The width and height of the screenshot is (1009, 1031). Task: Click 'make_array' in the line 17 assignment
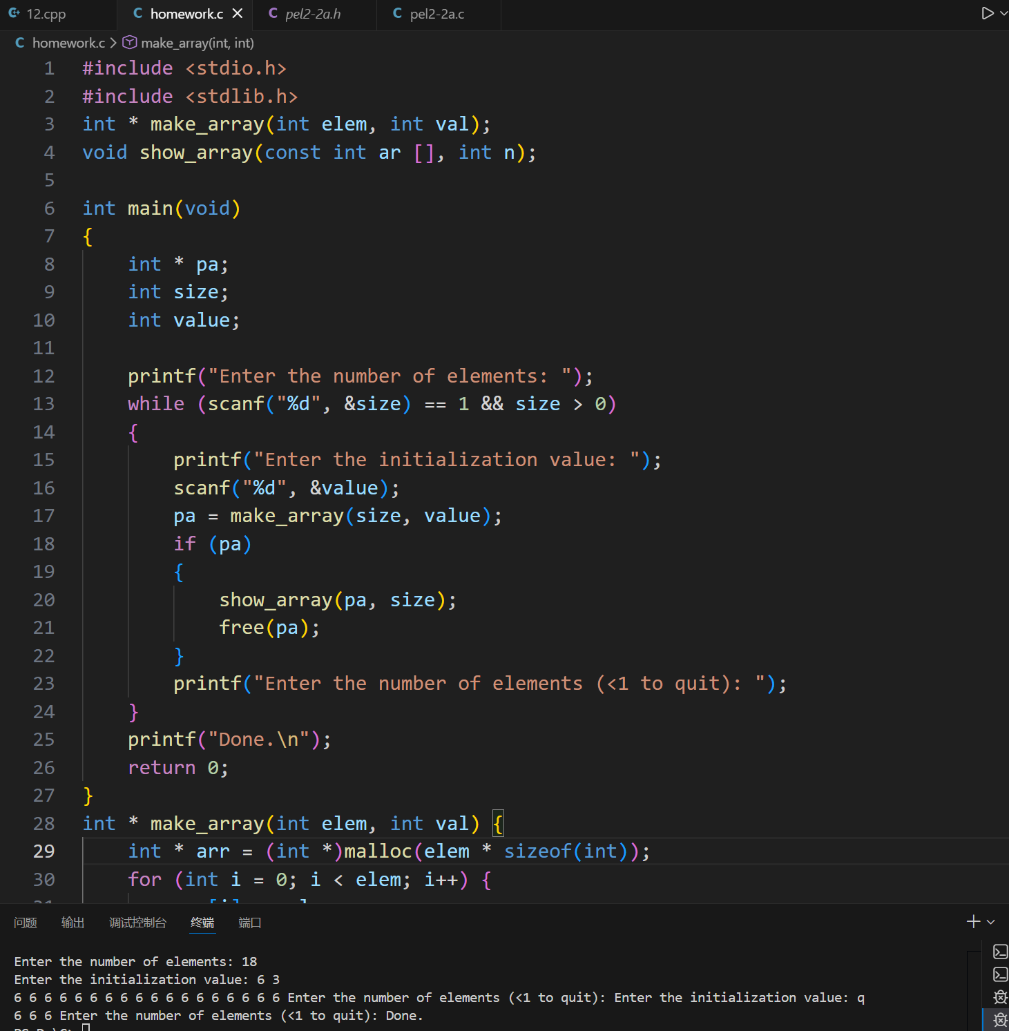point(287,516)
